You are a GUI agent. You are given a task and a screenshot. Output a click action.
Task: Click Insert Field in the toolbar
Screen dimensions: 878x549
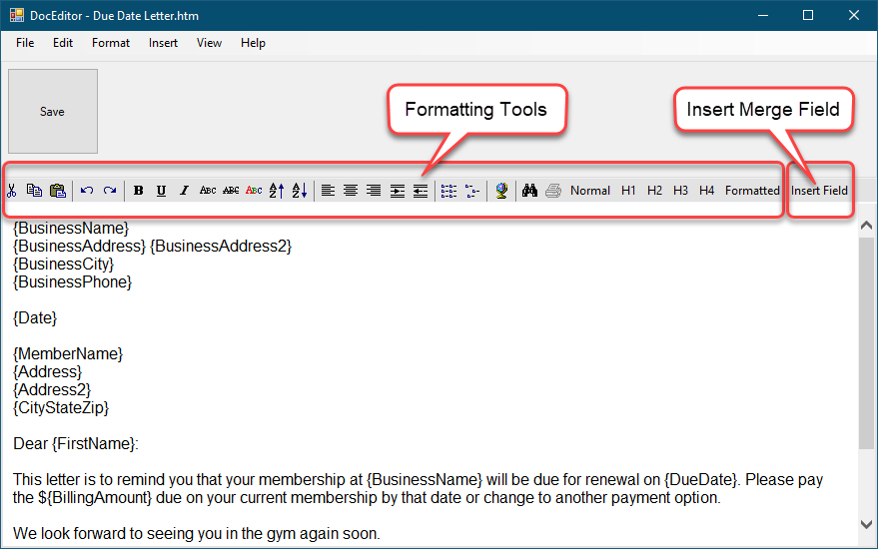click(819, 191)
